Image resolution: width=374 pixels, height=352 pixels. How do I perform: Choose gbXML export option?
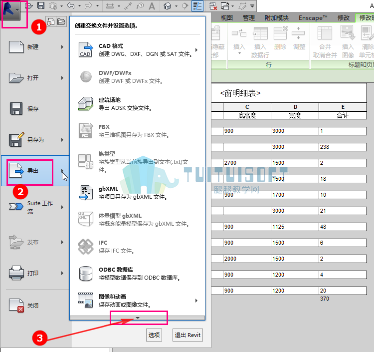[138, 193]
